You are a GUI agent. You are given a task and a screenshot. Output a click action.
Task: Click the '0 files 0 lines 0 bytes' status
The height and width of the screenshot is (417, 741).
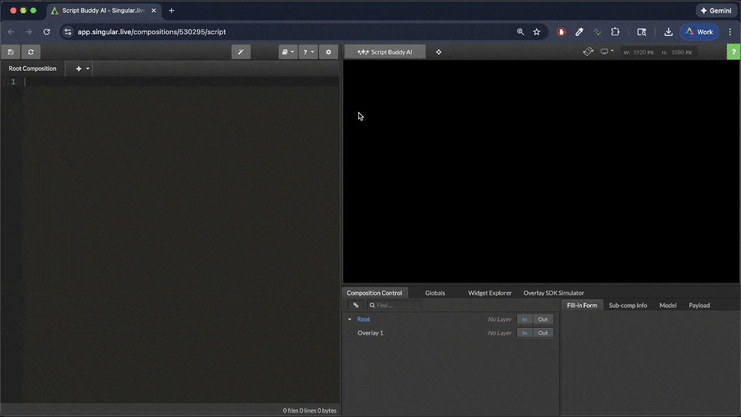[310, 411]
